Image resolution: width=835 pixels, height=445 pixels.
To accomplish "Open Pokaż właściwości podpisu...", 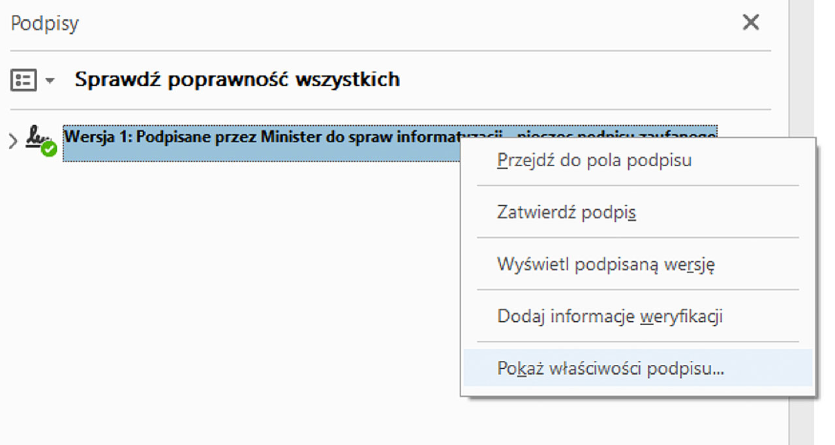I will coord(611,369).
